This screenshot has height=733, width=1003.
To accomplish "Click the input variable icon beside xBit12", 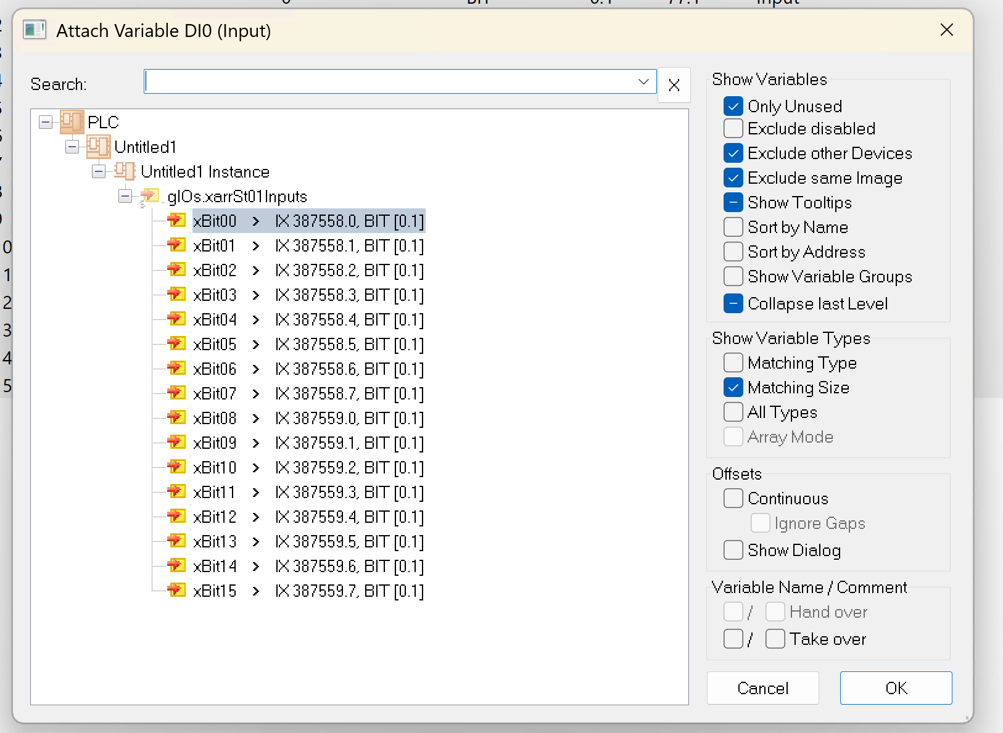I will coord(176,517).
